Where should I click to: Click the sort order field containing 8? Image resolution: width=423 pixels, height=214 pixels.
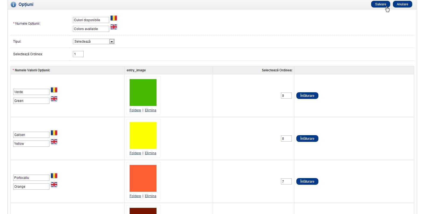click(x=286, y=139)
